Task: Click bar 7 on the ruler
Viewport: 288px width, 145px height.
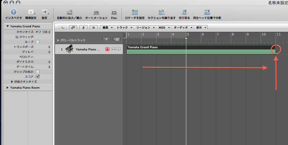Action: pos(218,34)
